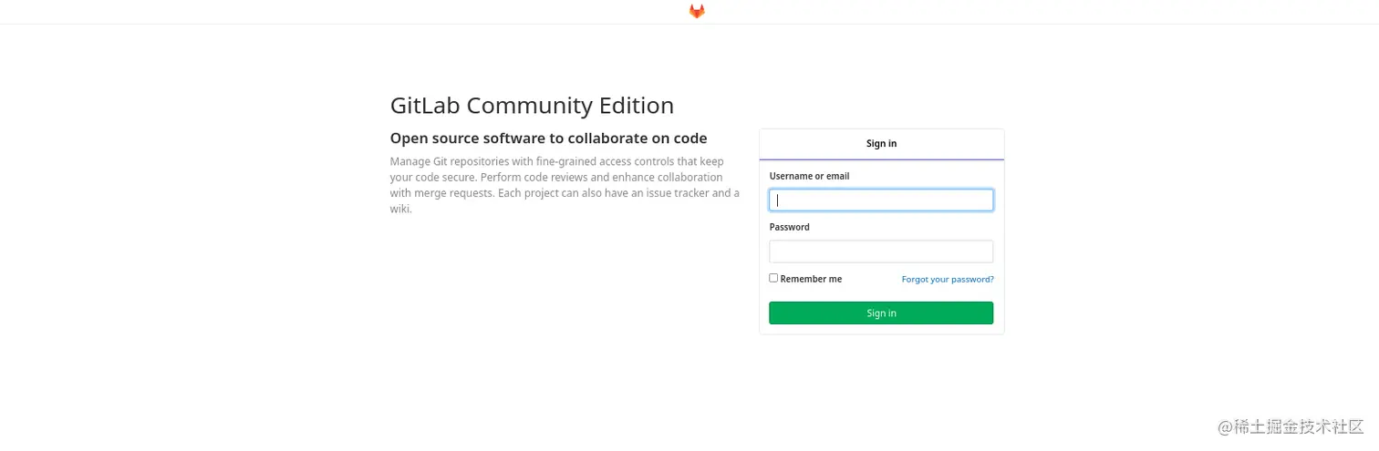Select the Sign in tab
This screenshot has width=1379, height=451.
click(881, 144)
